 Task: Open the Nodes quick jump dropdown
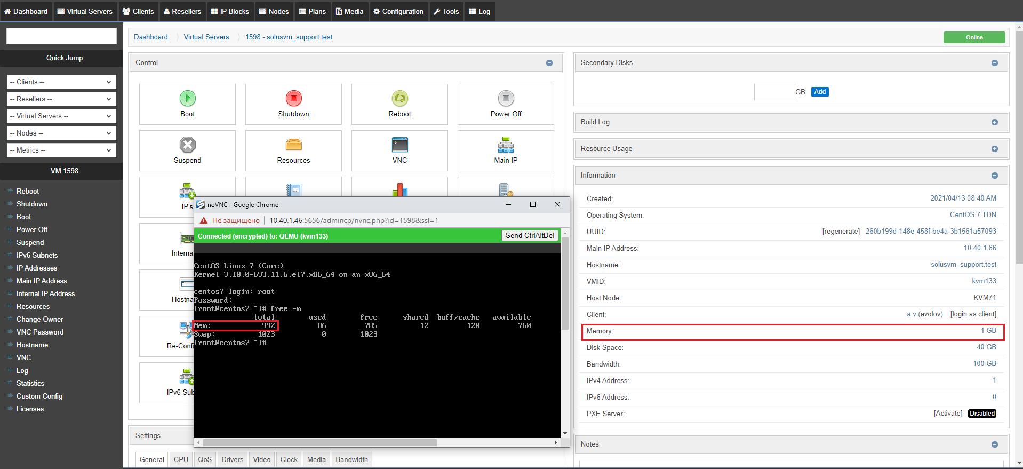click(x=61, y=133)
